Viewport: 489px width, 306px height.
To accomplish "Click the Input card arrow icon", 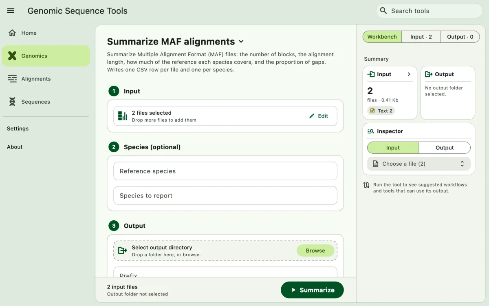I will click(371, 74).
